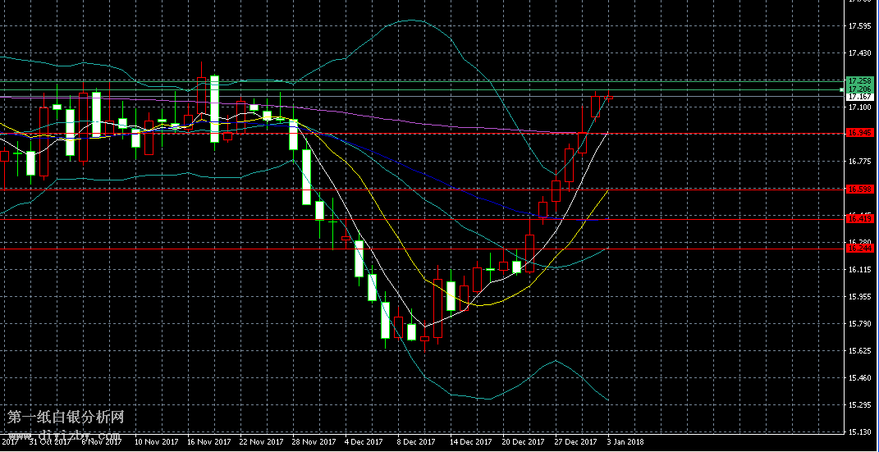879x452 pixels.
Task: Click the green 17.258 price label
Action: pyautogui.click(x=860, y=80)
